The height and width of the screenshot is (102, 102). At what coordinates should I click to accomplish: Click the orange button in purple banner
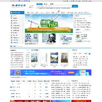71,73
